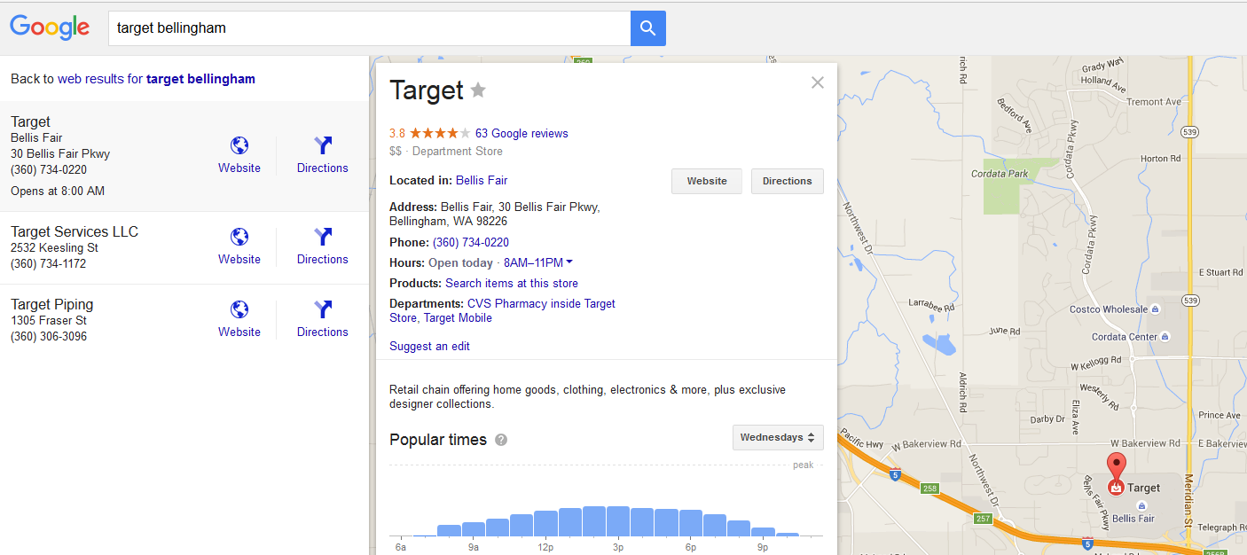The height and width of the screenshot is (555, 1247).
Task: Expand the store hours dropdown arrow
Action: [569, 262]
